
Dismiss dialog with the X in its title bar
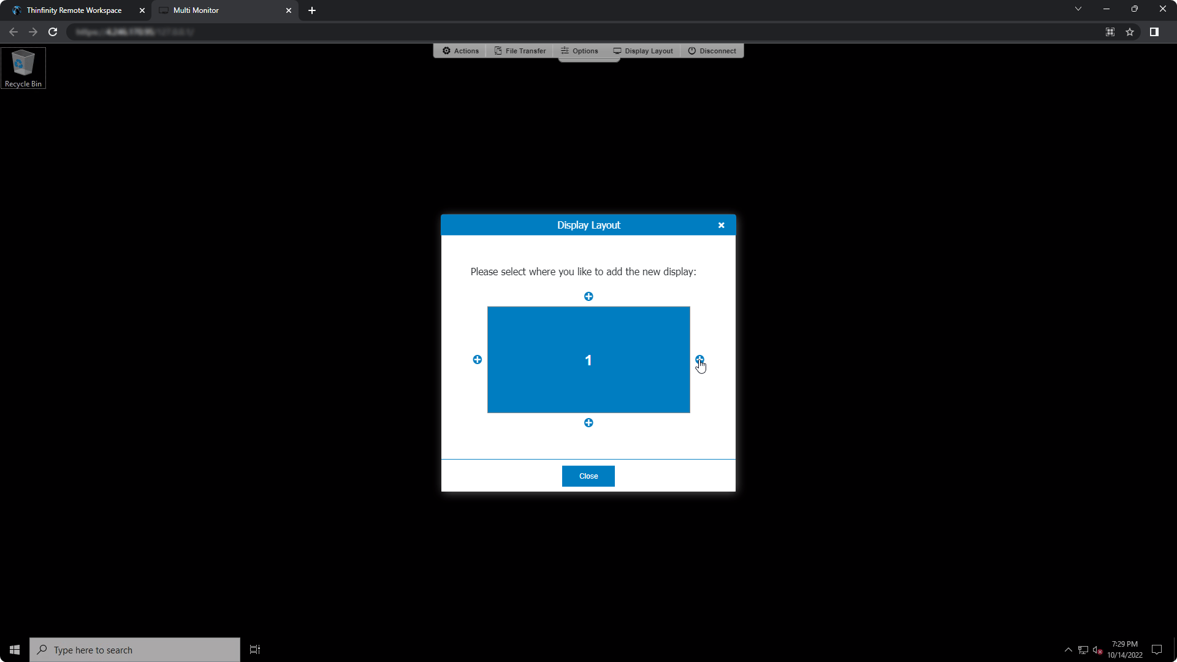(x=721, y=225)
